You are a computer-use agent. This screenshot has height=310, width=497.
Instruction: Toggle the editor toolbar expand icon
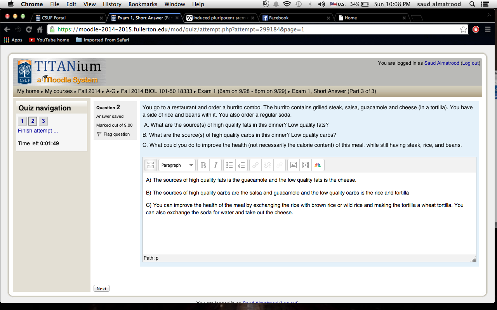pos(151,165)
